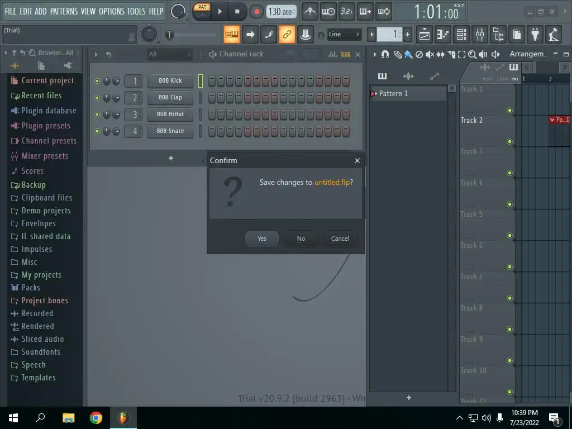This screenshot has height=429, width=572.
Task: Click the 808 Kick pan knob
Action: (x=107, y=81)
